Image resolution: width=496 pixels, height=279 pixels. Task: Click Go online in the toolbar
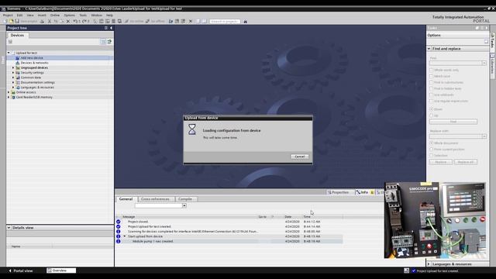[x=134, y=21]
